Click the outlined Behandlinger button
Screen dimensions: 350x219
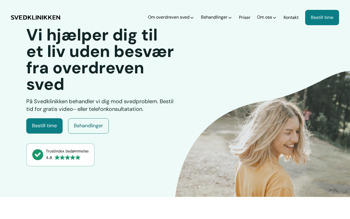coord(88,126)
